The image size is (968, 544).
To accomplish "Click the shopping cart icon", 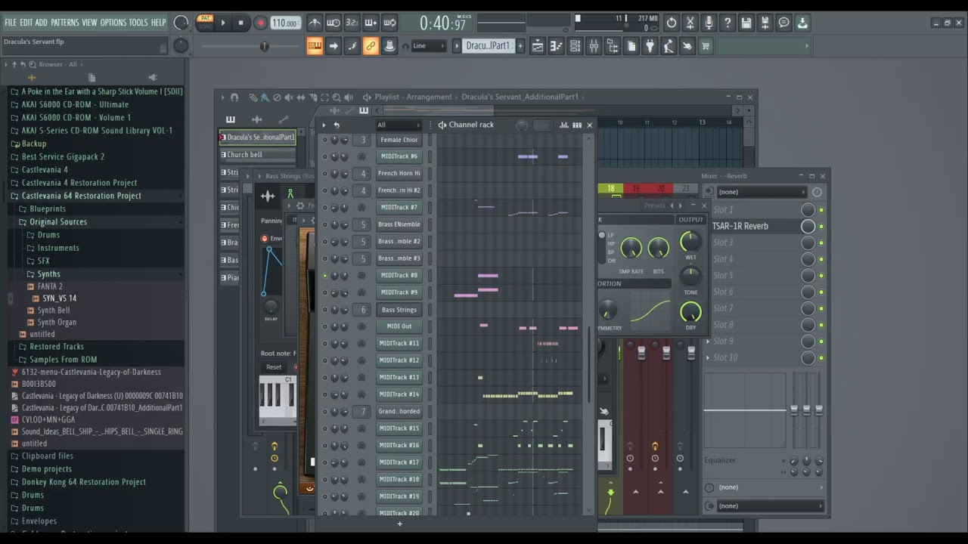I will coord(706,46).
